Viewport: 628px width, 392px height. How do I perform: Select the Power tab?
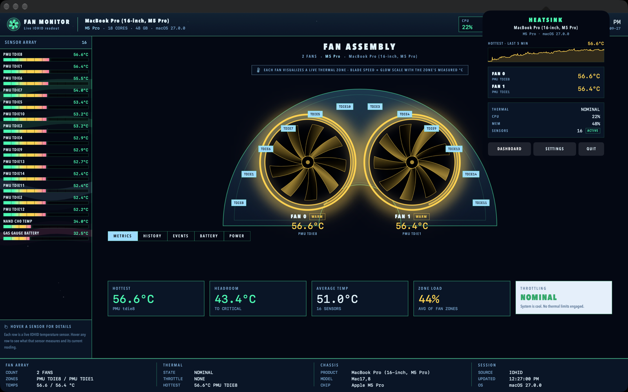click(237, 236)
